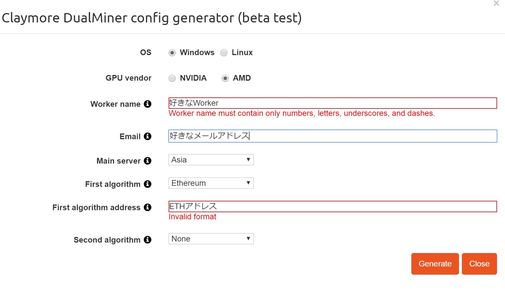Click the Linux label text

click(242, 53)
